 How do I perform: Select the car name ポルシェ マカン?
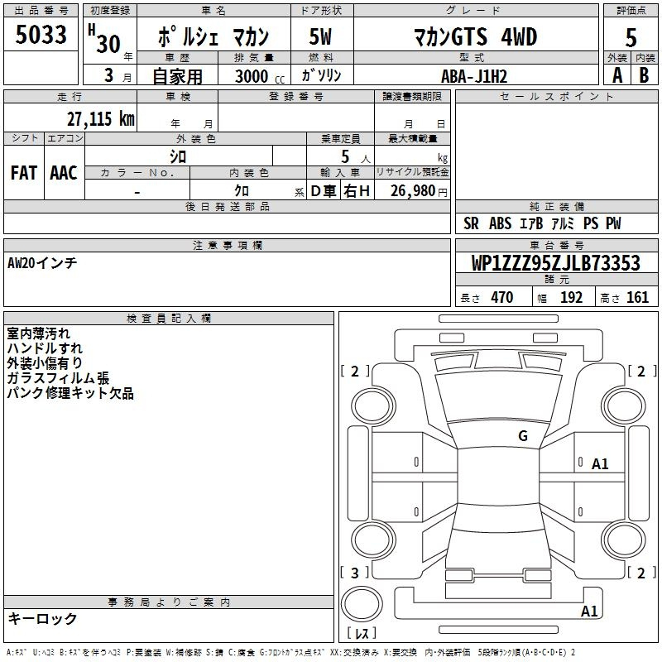[213, 36]
